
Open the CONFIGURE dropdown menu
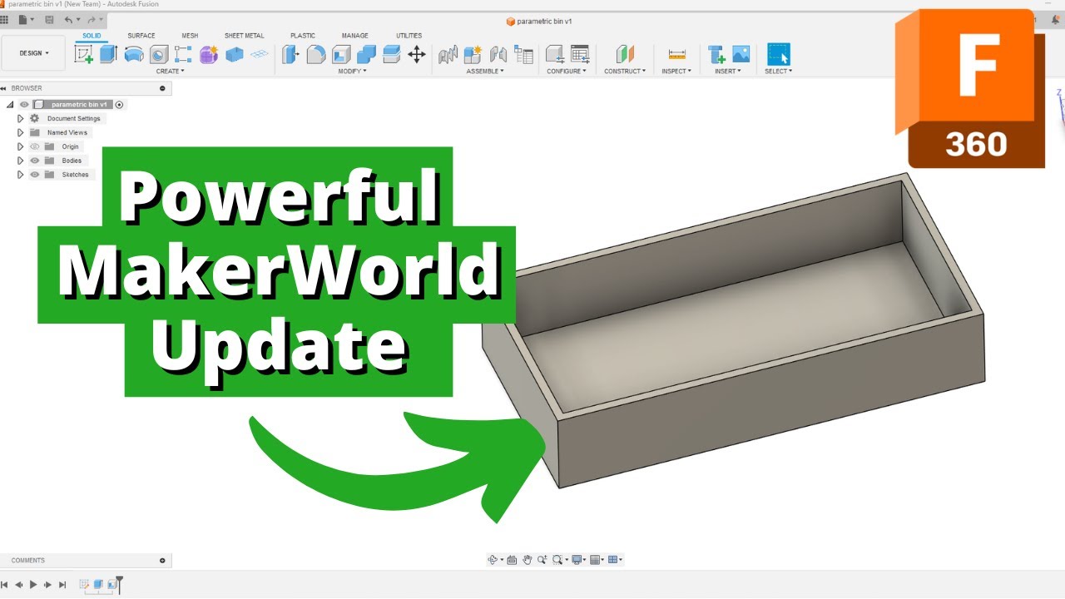coord(567,72)
